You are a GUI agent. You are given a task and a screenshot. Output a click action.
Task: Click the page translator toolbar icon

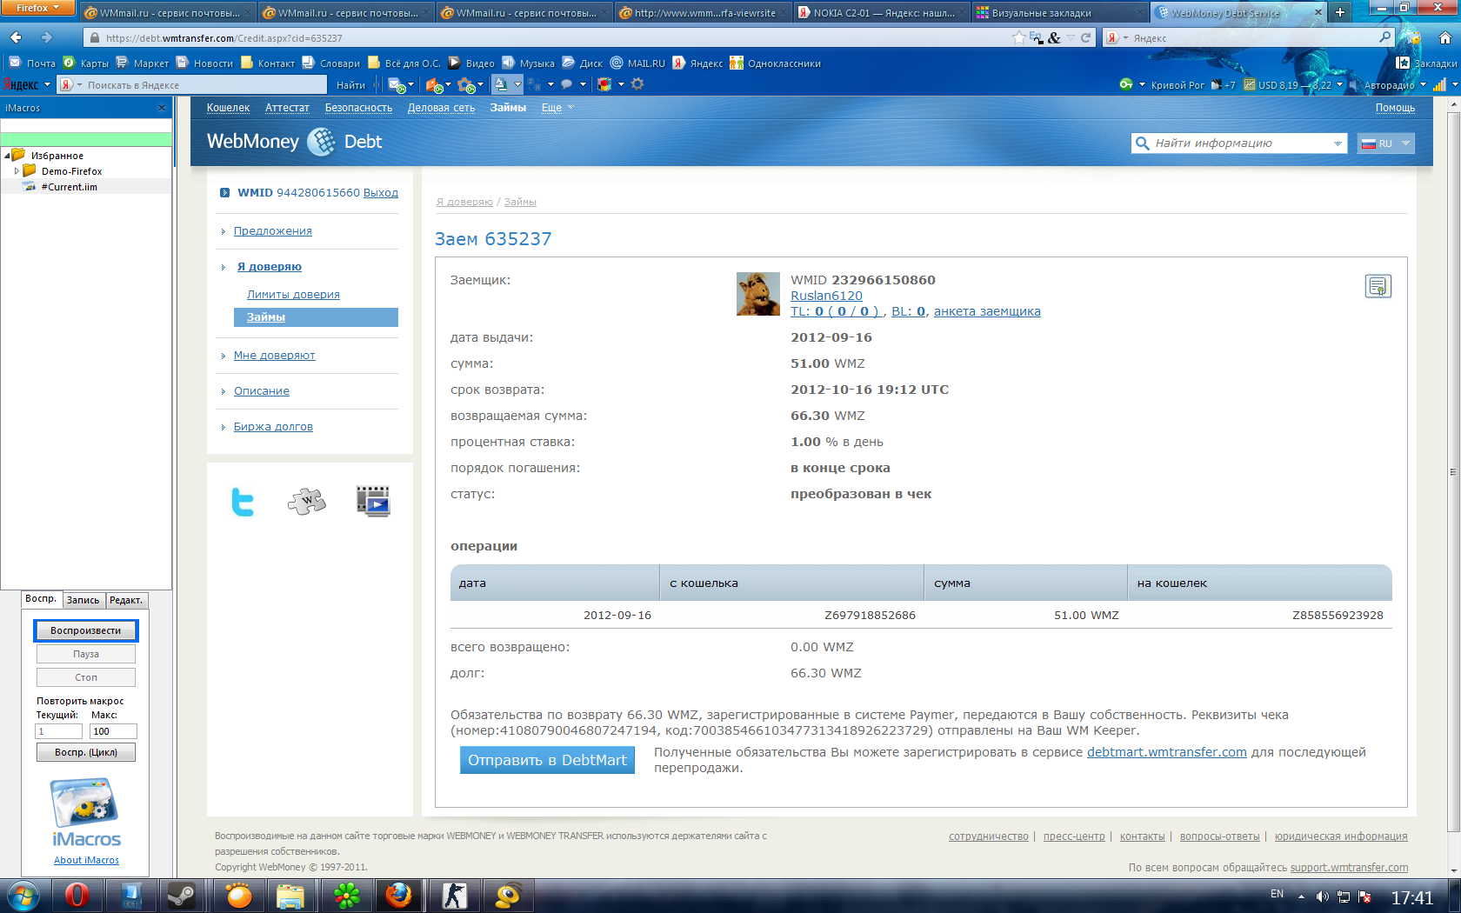tap(500, 84)
